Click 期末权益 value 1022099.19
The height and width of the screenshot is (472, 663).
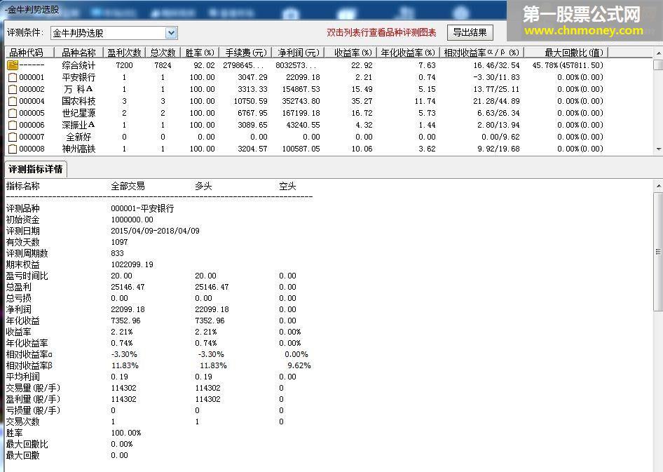point(132,265)
